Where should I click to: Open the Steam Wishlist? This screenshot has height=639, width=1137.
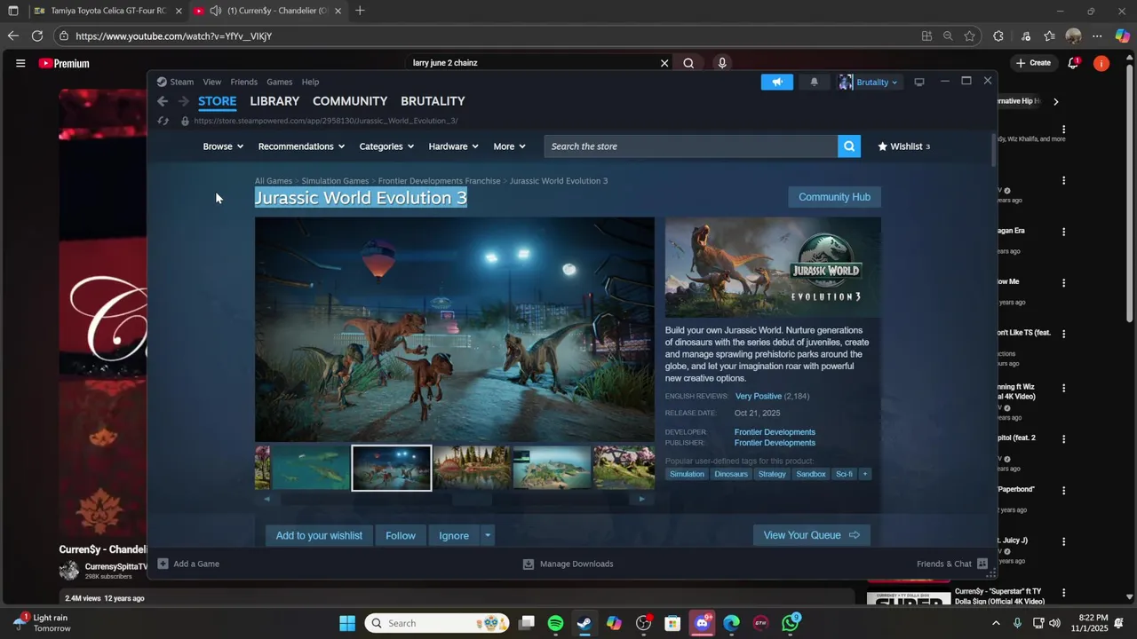[x=903, y=146]
